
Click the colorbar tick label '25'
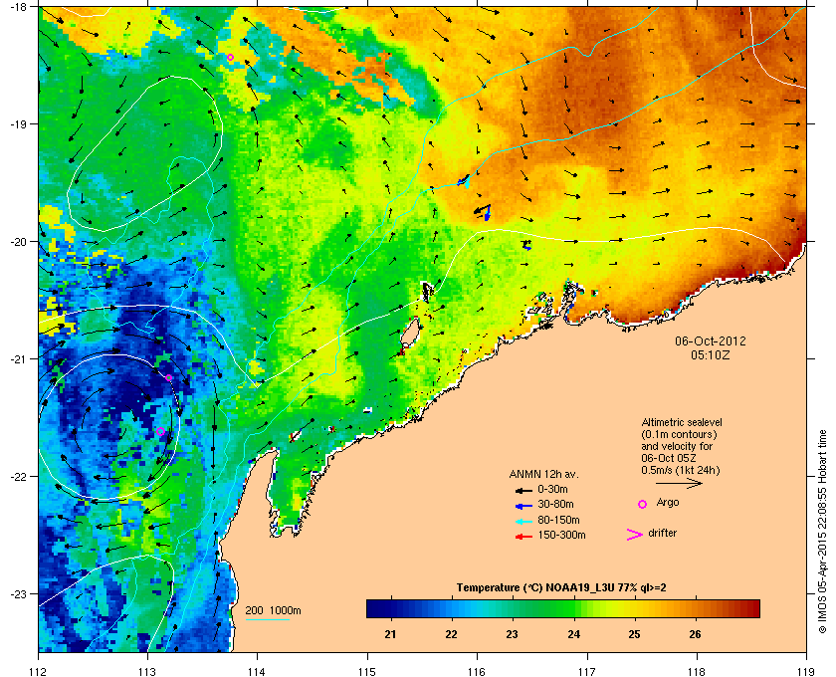[x=634, y=634]
